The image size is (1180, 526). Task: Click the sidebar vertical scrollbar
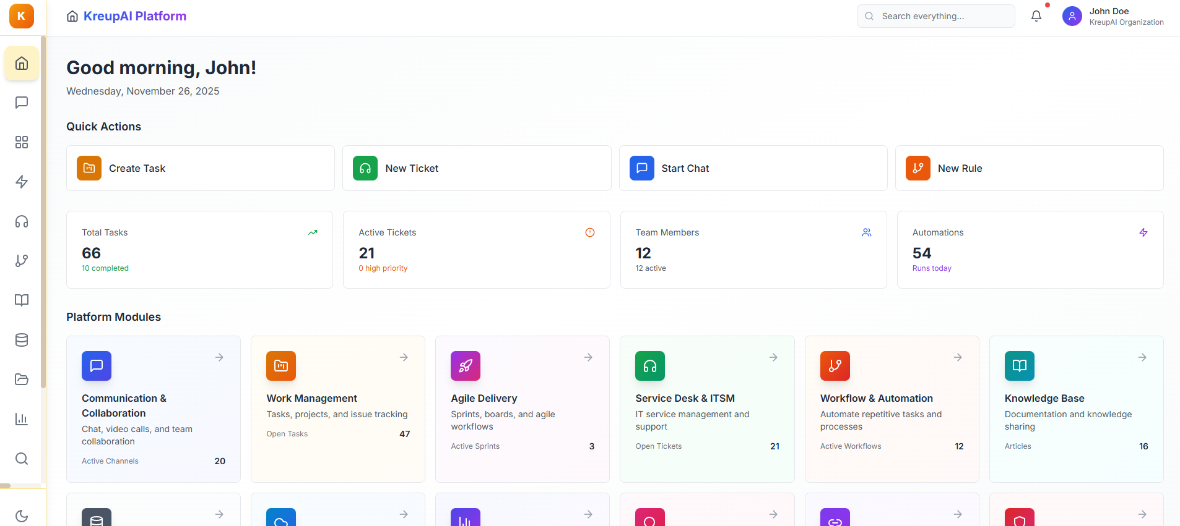coord(43,211)
